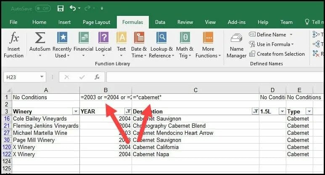Open the Name Box dropdown arrow

pyautogui.click(x=42, y=77)
